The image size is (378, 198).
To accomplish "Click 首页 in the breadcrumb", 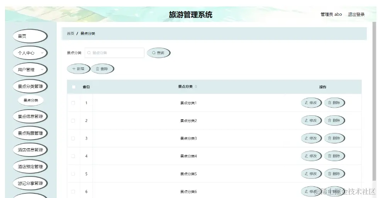I will click(x=71, y=33).
